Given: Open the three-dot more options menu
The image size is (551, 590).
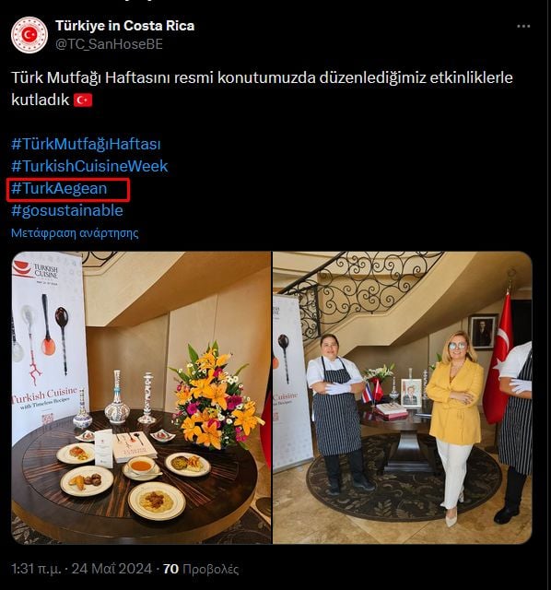Looking at the screenshot, I should tap(523, 27).
